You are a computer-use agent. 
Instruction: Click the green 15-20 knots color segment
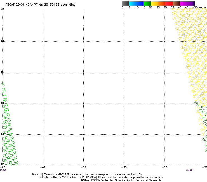(147, 3)
